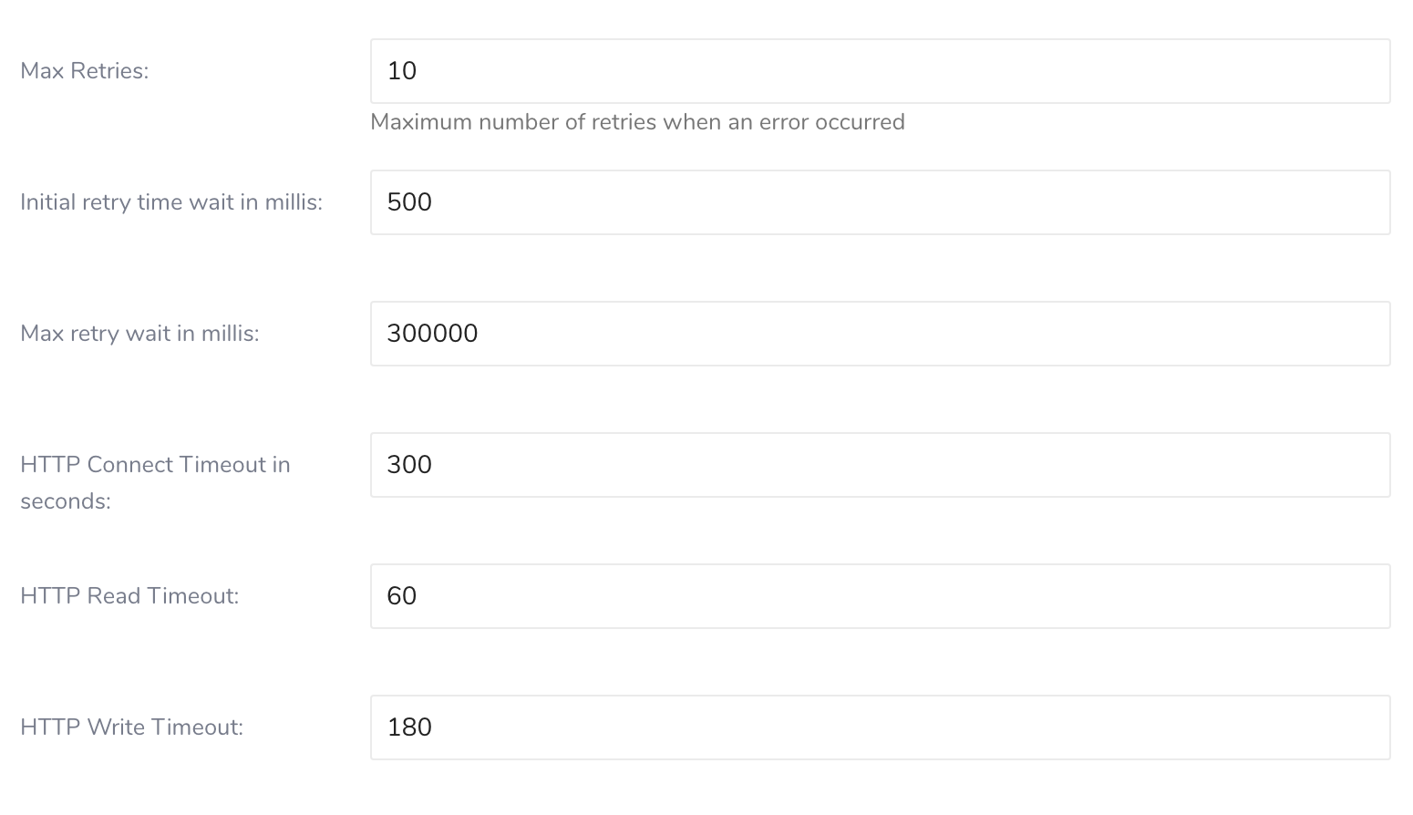Select the Max retry wait in millis field
This screenshot has height=815, width=1413.
coord(880,334)
